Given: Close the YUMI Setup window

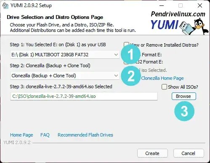Looking at the screenshot, I should click(200, 5).
